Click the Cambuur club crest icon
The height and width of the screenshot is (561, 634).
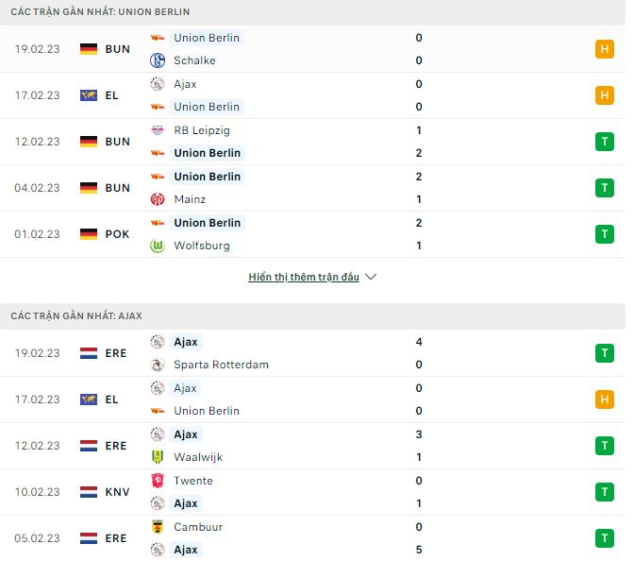(x=158, y=527)
